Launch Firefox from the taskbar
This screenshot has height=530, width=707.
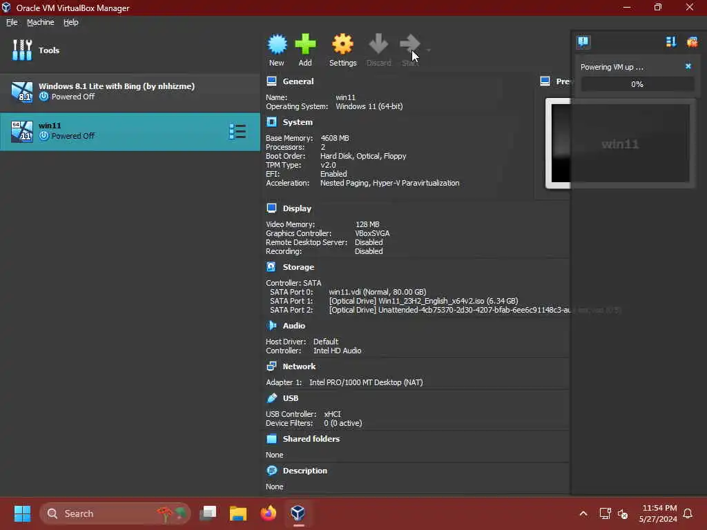pyautogui.click(x=269, y=513)
